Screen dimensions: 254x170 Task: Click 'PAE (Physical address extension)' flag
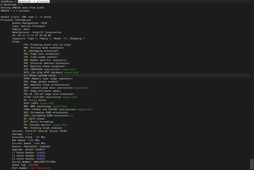pos(47,63)
